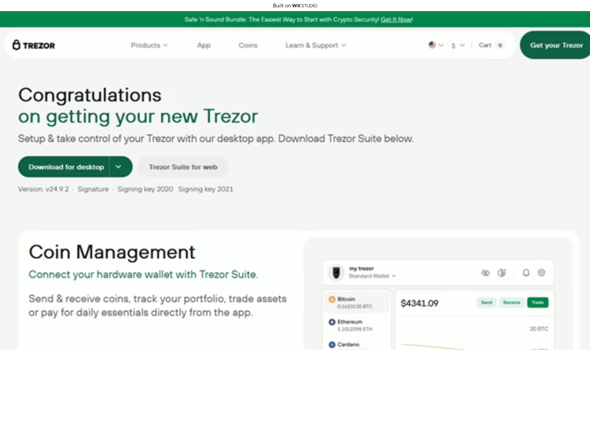590x442 pixels.
Task: Click the cart item count badge
Action: [500, 45]
